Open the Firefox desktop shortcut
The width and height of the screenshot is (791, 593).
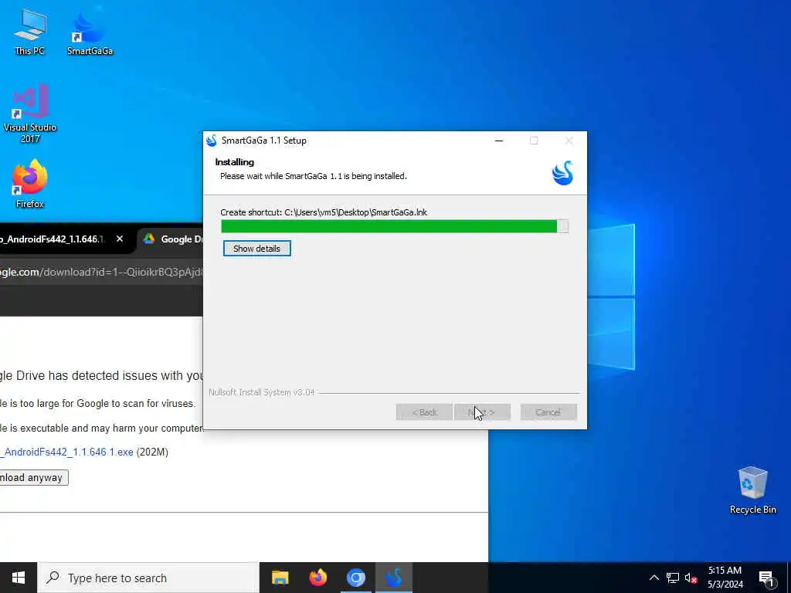30,184
